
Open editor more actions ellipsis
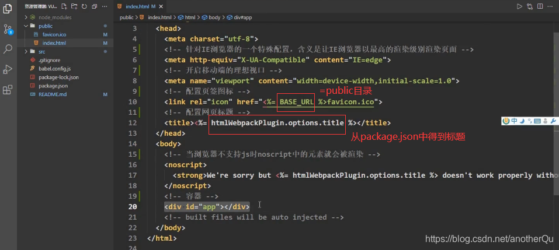[550, 6]
